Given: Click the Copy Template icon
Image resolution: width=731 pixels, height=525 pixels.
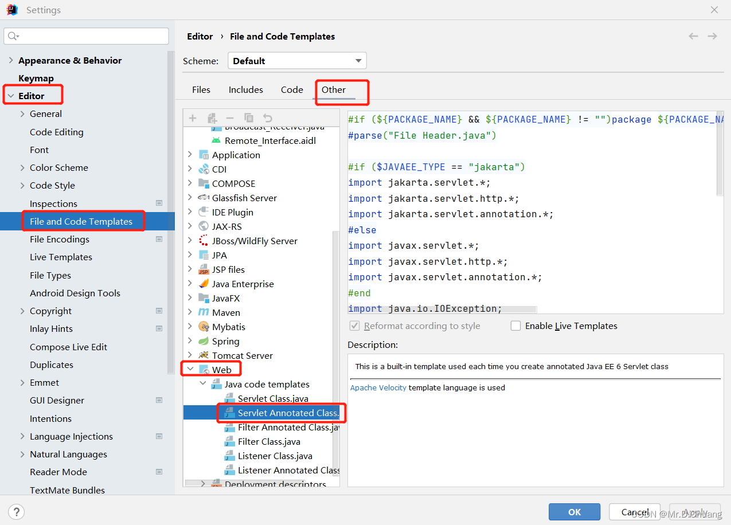Looking at the screenshot, I should tap(248, 118).
